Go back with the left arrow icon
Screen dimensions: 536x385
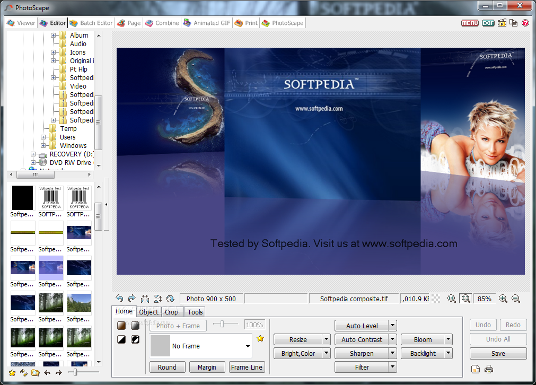pyautogui.click(x=47, y=373)
